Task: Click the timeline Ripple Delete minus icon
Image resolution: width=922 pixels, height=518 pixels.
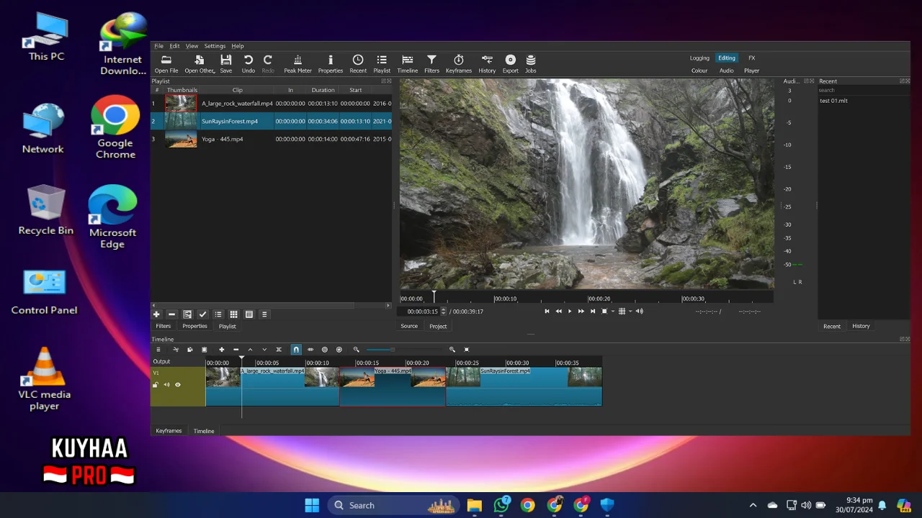Action: pos(236,350)
